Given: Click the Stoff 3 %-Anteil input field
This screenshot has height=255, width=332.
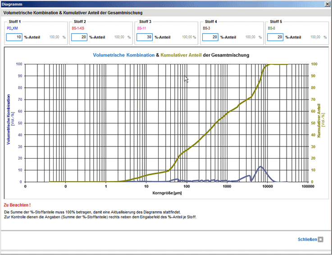Looking at the screenshot, I should coord(145,37).
